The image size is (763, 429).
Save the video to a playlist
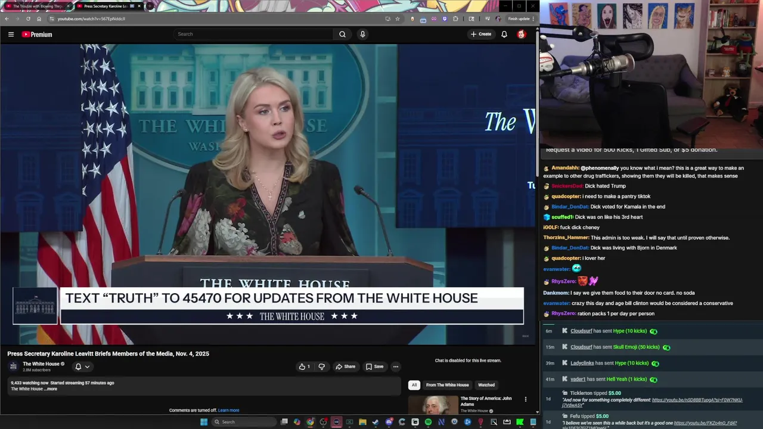(374, 366)
